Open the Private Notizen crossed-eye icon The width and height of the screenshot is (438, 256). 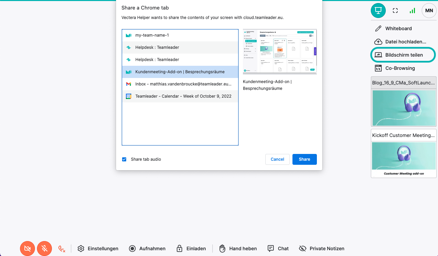coord(302,249)
